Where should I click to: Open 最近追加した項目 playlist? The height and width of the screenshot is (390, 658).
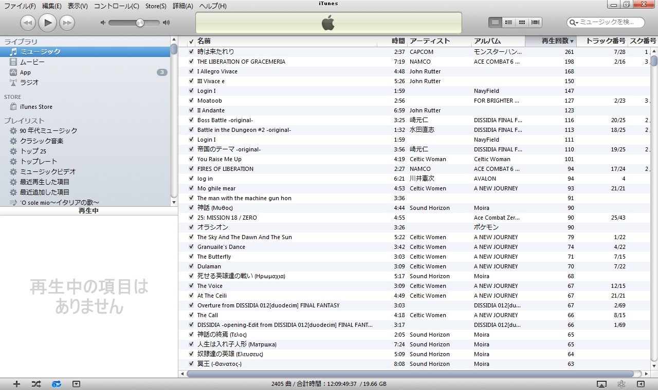(x=85, y=192)
